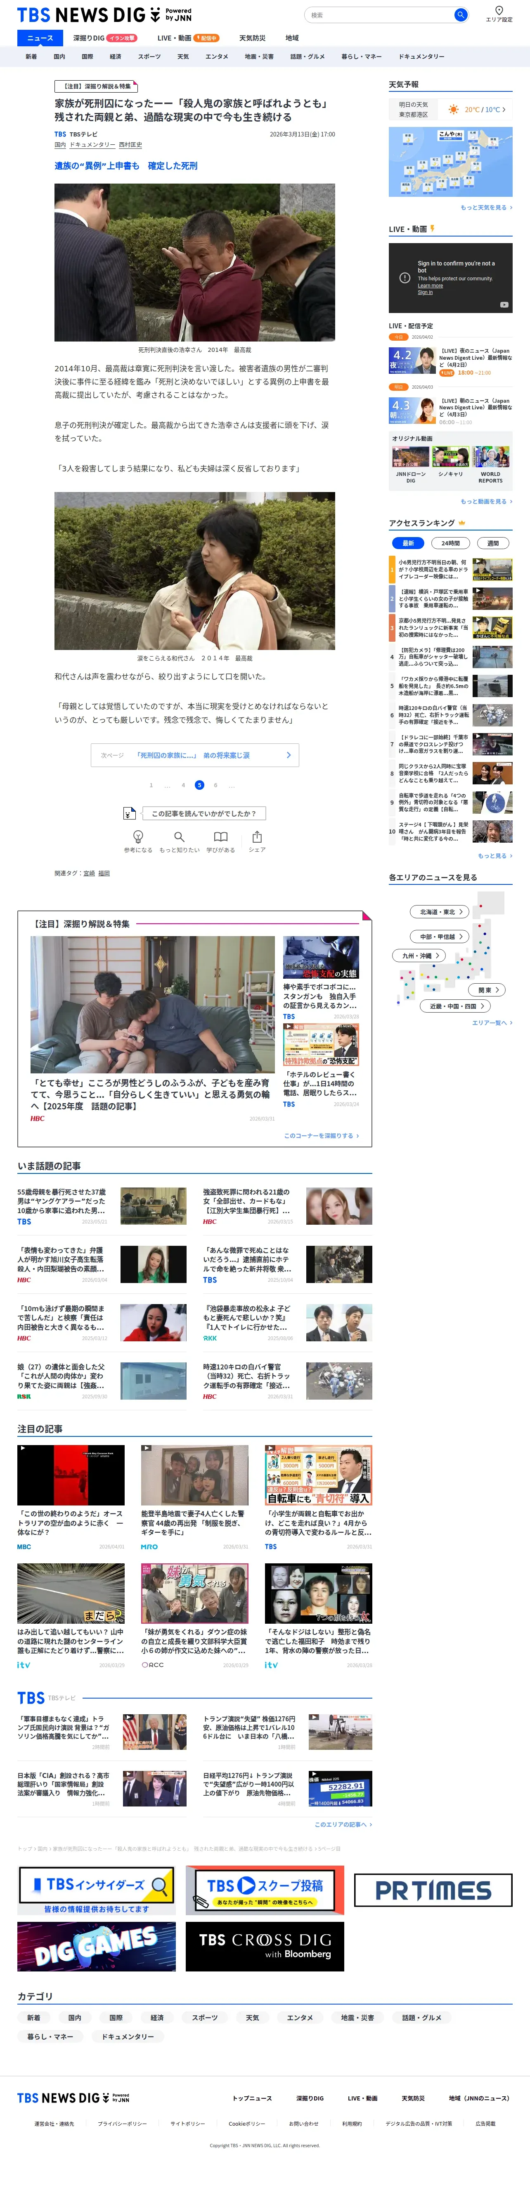Image resolution: width=530 pixels, height=2203 pixels.
Task: Open the TBSスクープ投稿 banner
Action: click(x=265, y=1889)
